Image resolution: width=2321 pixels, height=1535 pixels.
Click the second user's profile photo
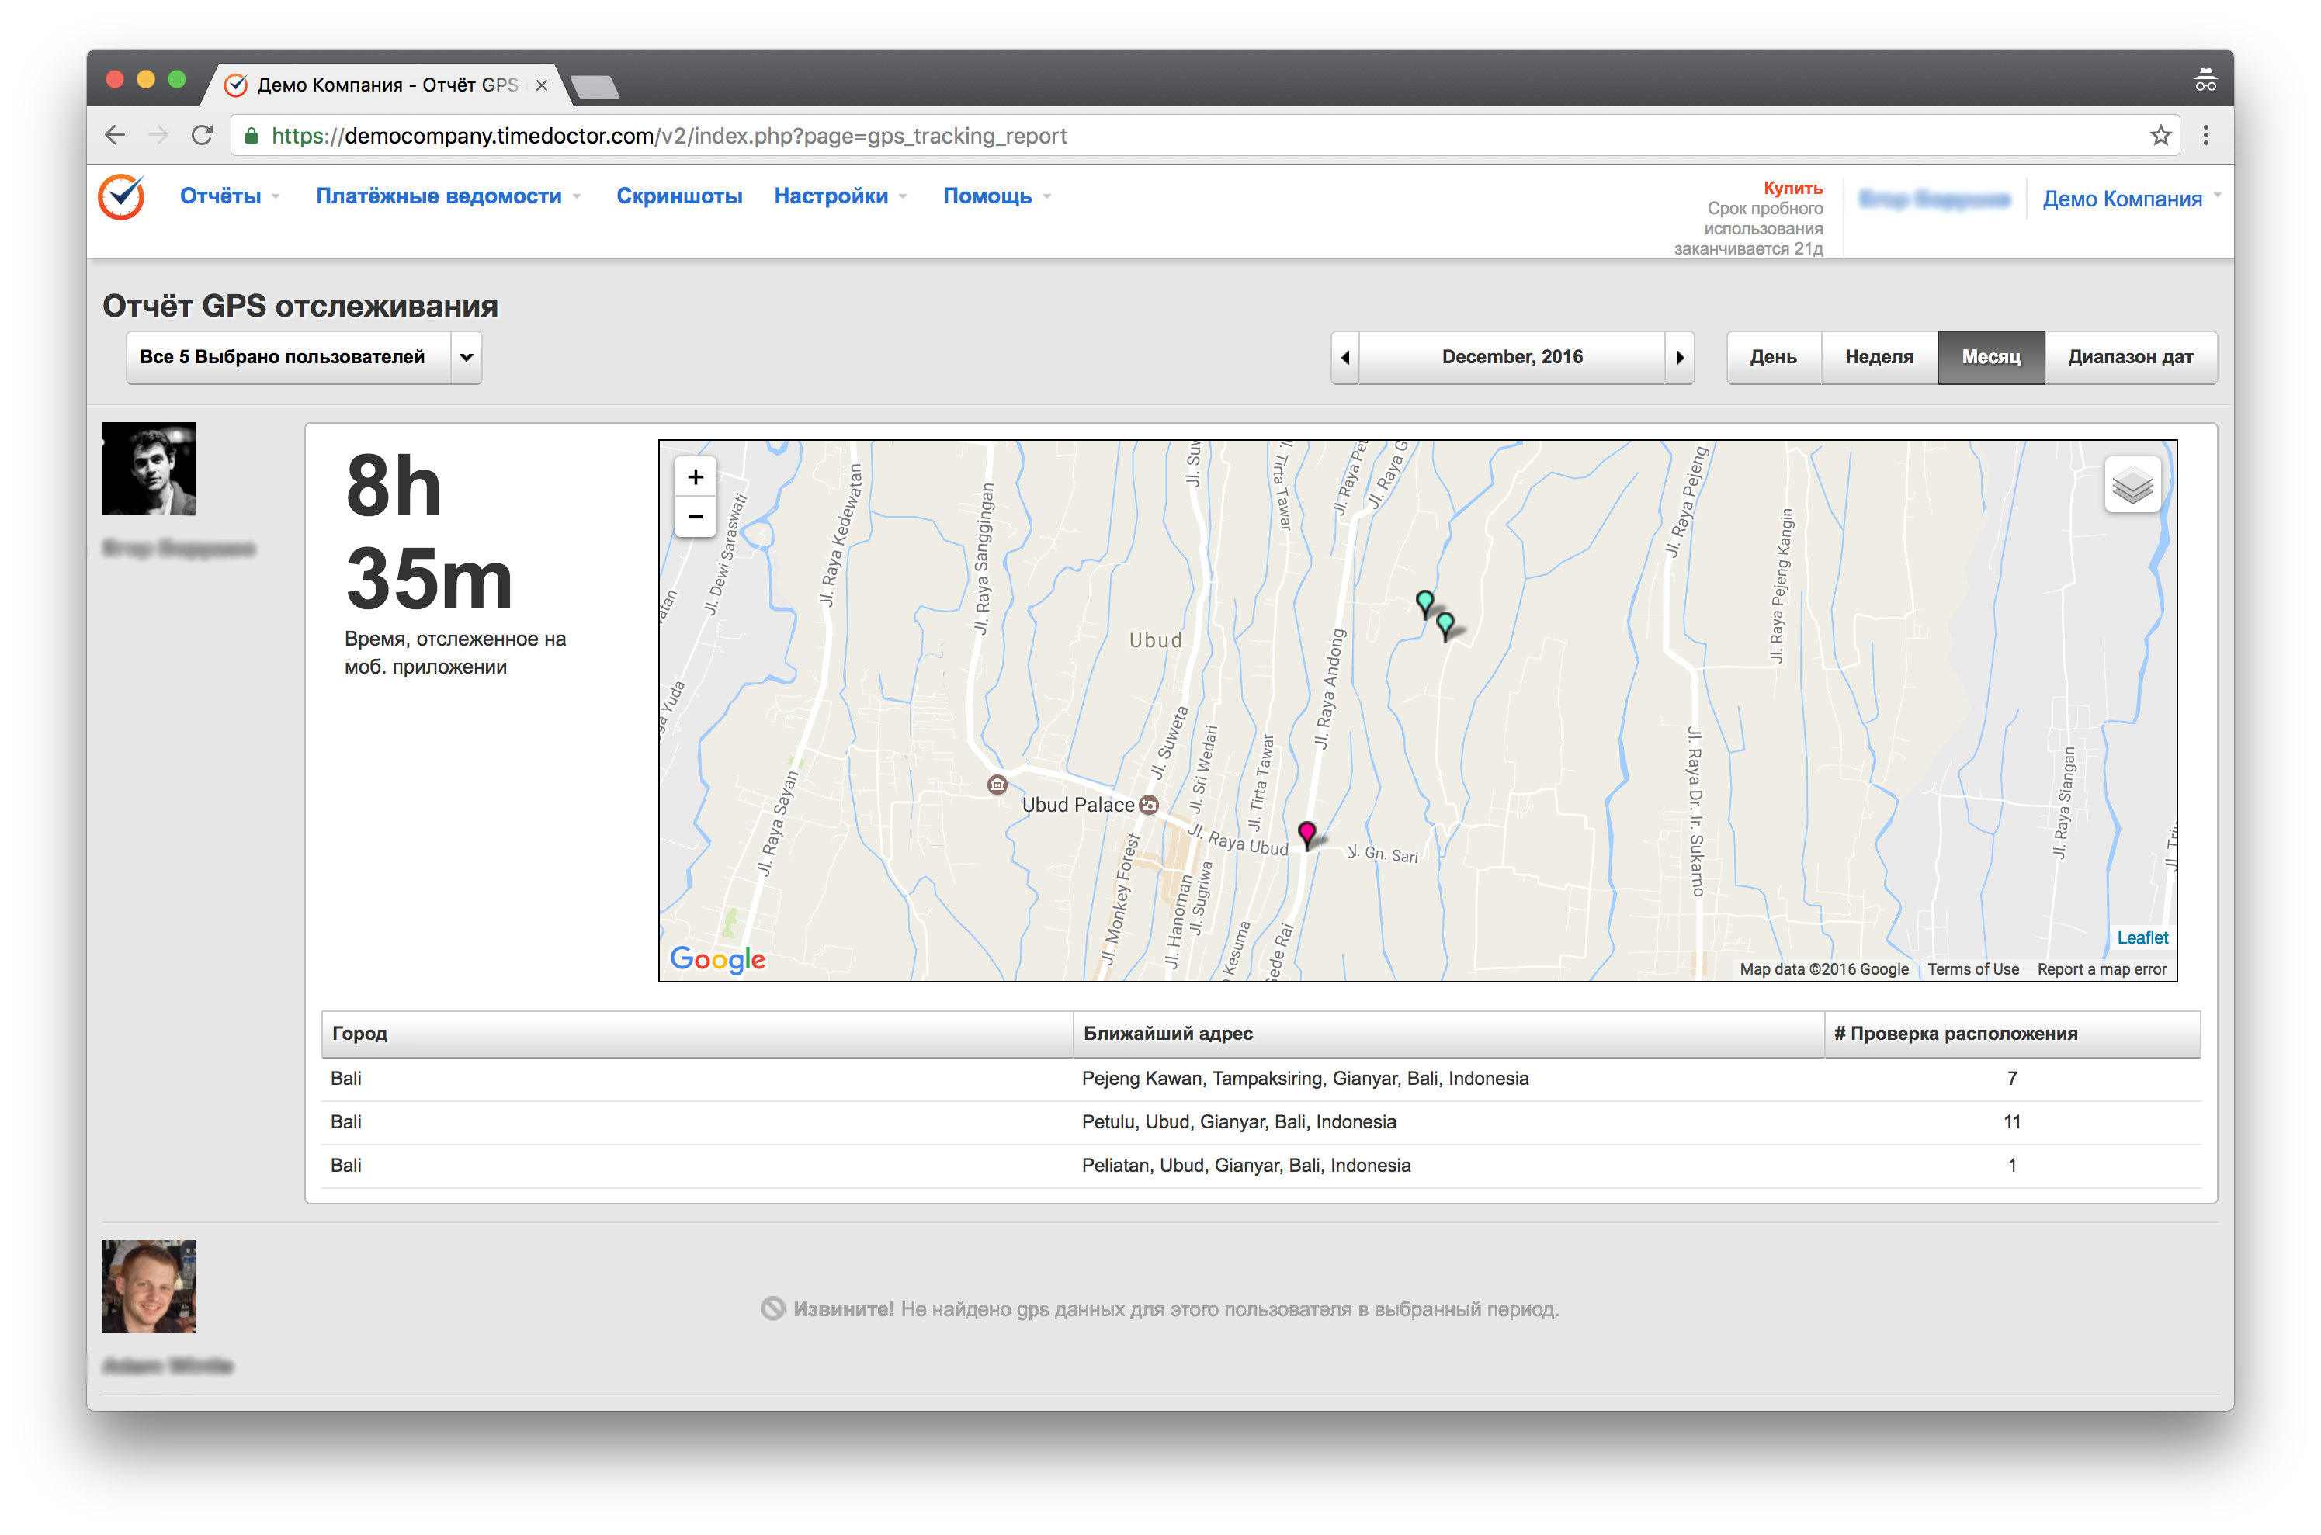click(x=149, y=1287)
